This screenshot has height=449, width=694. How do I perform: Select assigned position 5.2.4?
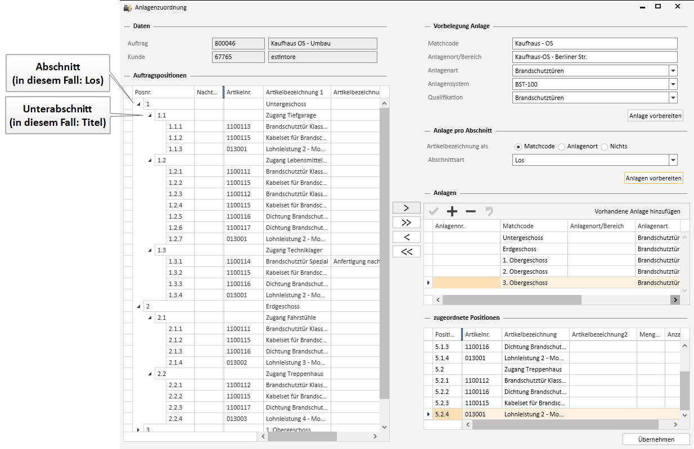[x=552, y=414]
